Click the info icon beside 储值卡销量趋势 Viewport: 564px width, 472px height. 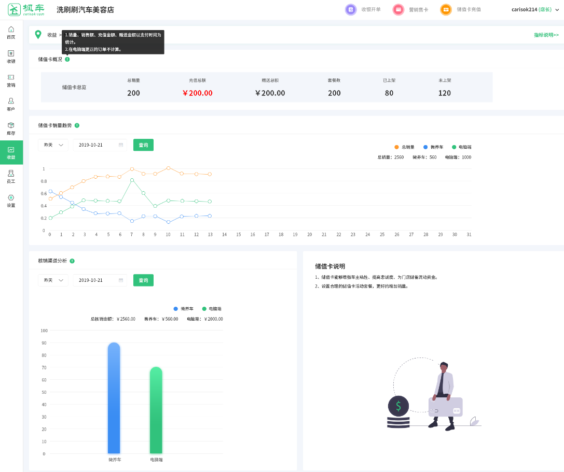(77, 125)
